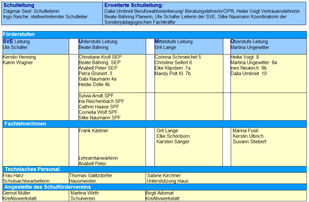Select "Marina Fusti" under Fachlehrer/innen
The height and width of the screenshot is (202, 309).
pos(245,131)
